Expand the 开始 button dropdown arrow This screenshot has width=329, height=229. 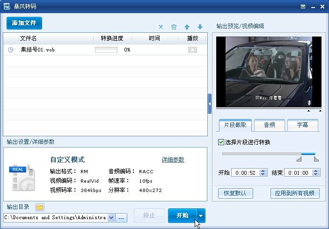pyautogui.click(x=201, y=215)
